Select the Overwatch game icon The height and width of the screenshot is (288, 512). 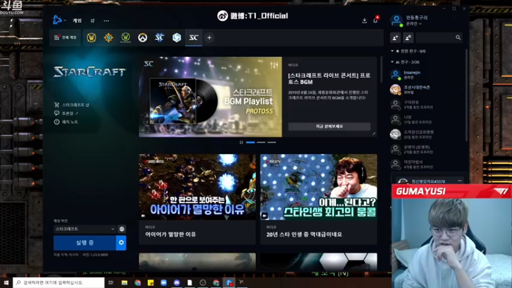tap(142, 38)
